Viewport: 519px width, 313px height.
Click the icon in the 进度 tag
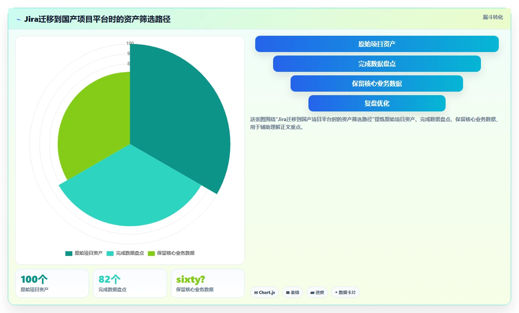click(x=312, y=292)
